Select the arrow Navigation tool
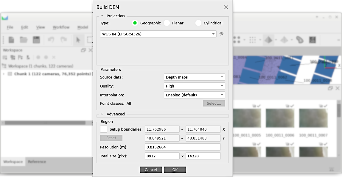The width and height of the screenshot is (342, 177). 78,40
